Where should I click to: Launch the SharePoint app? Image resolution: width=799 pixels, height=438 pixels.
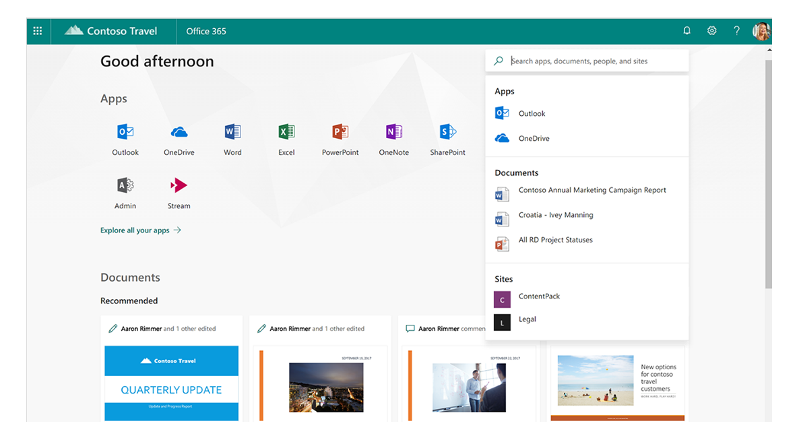pos(447,139)
